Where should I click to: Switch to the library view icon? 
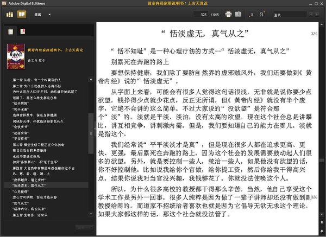[x=10, y=14]
